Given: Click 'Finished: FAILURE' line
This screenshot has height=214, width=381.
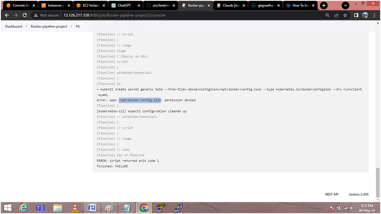Looking at the screenshot, I should click(112, 166).
